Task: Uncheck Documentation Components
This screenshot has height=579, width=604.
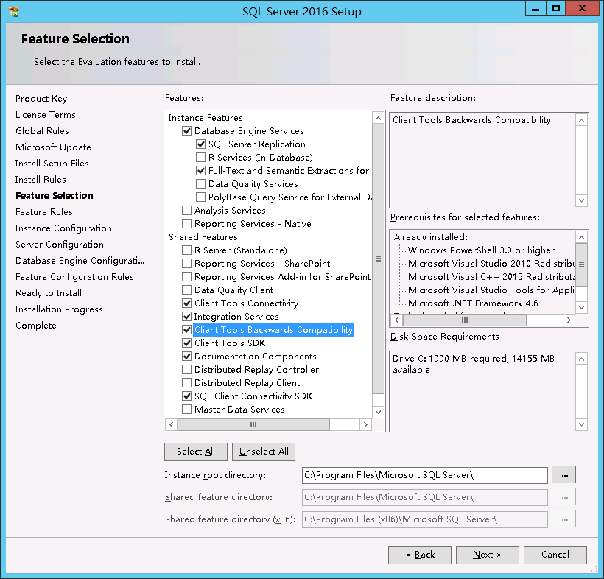Action: tap(187, 357)
